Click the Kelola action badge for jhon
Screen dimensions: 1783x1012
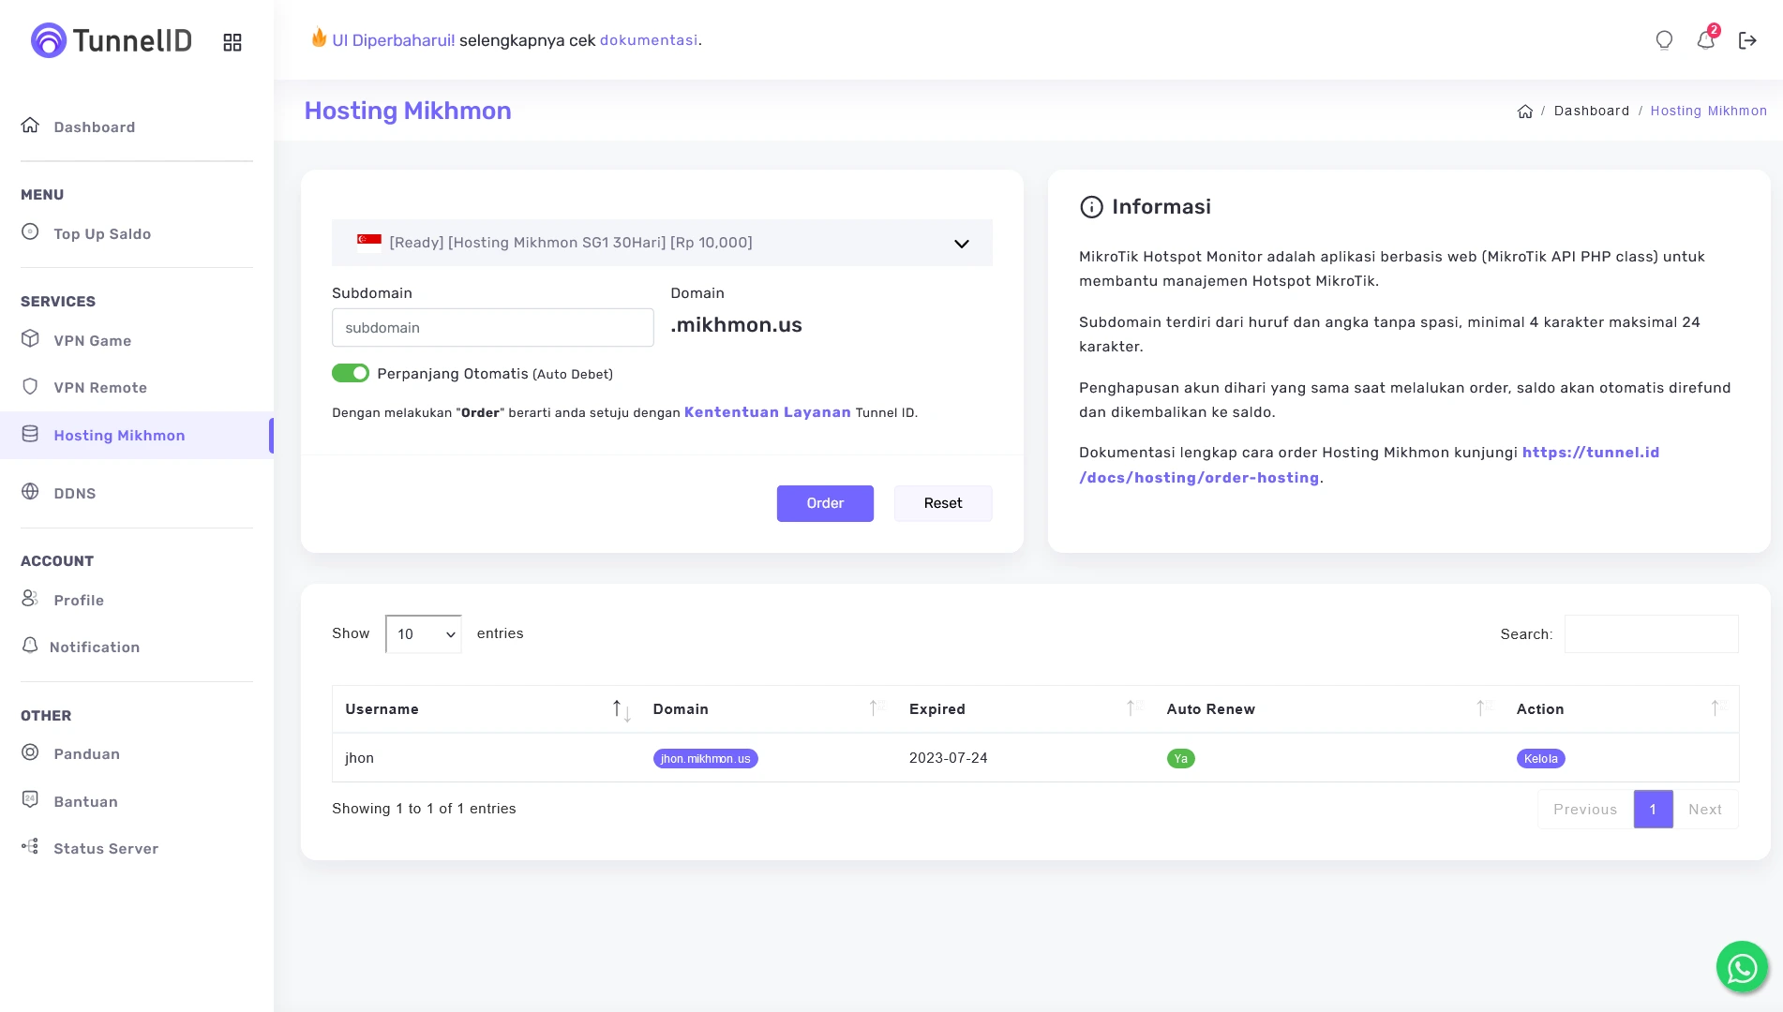point(1540,759)
